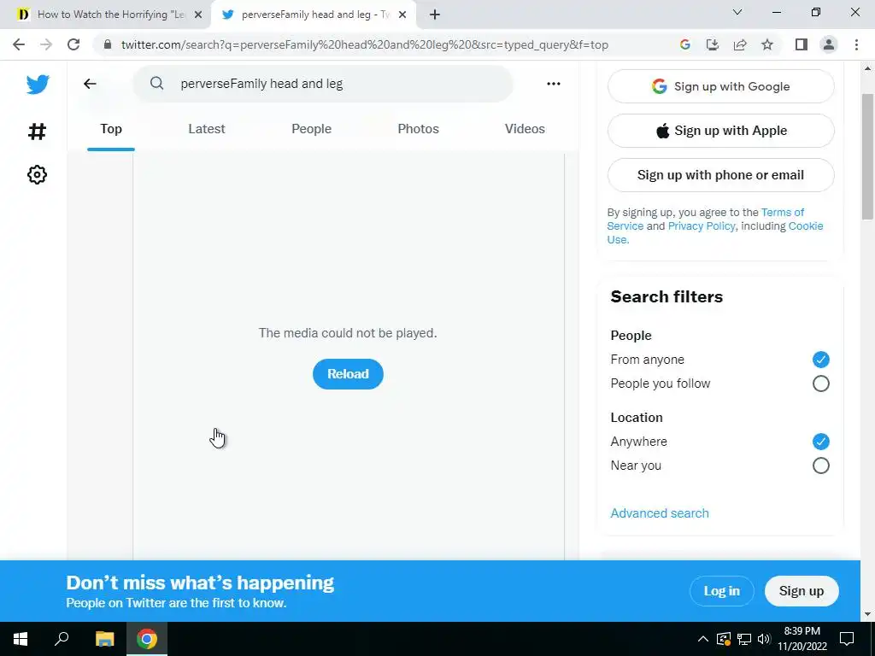875x656 pixels.
Task: Click scrollbar down arrow
Action: point(868,615)
